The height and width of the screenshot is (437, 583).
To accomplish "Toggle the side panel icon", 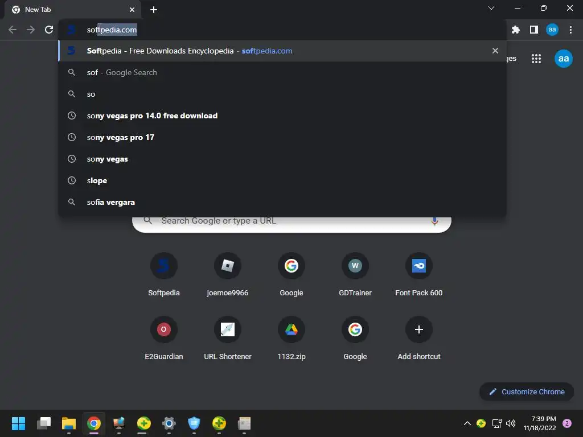I will 534,30.
